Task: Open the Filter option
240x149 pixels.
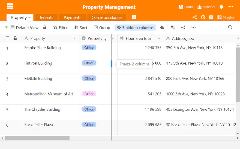Action: (60, 28)
